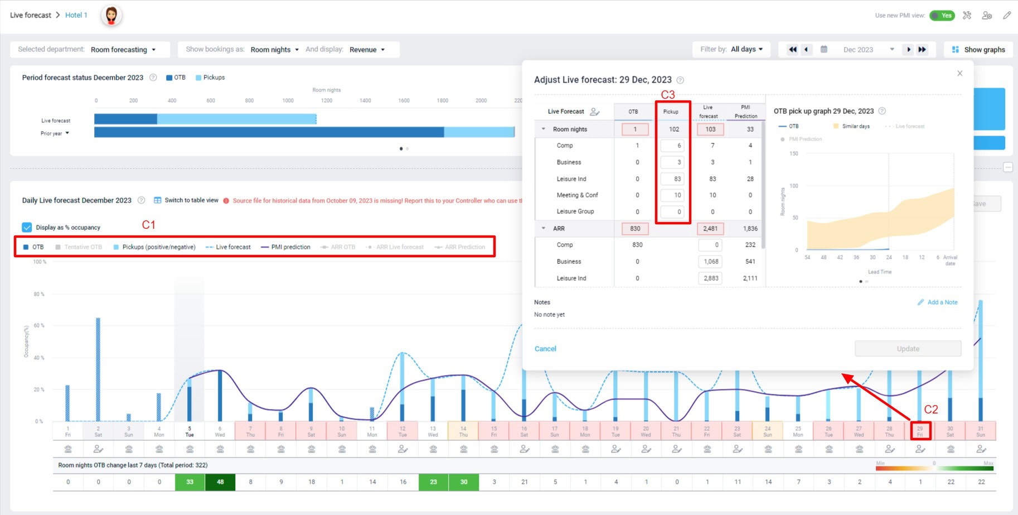Screen dimensions: 1018x515
Task: Click the pencil edit icon in the header
Action: coord(1007,15)
